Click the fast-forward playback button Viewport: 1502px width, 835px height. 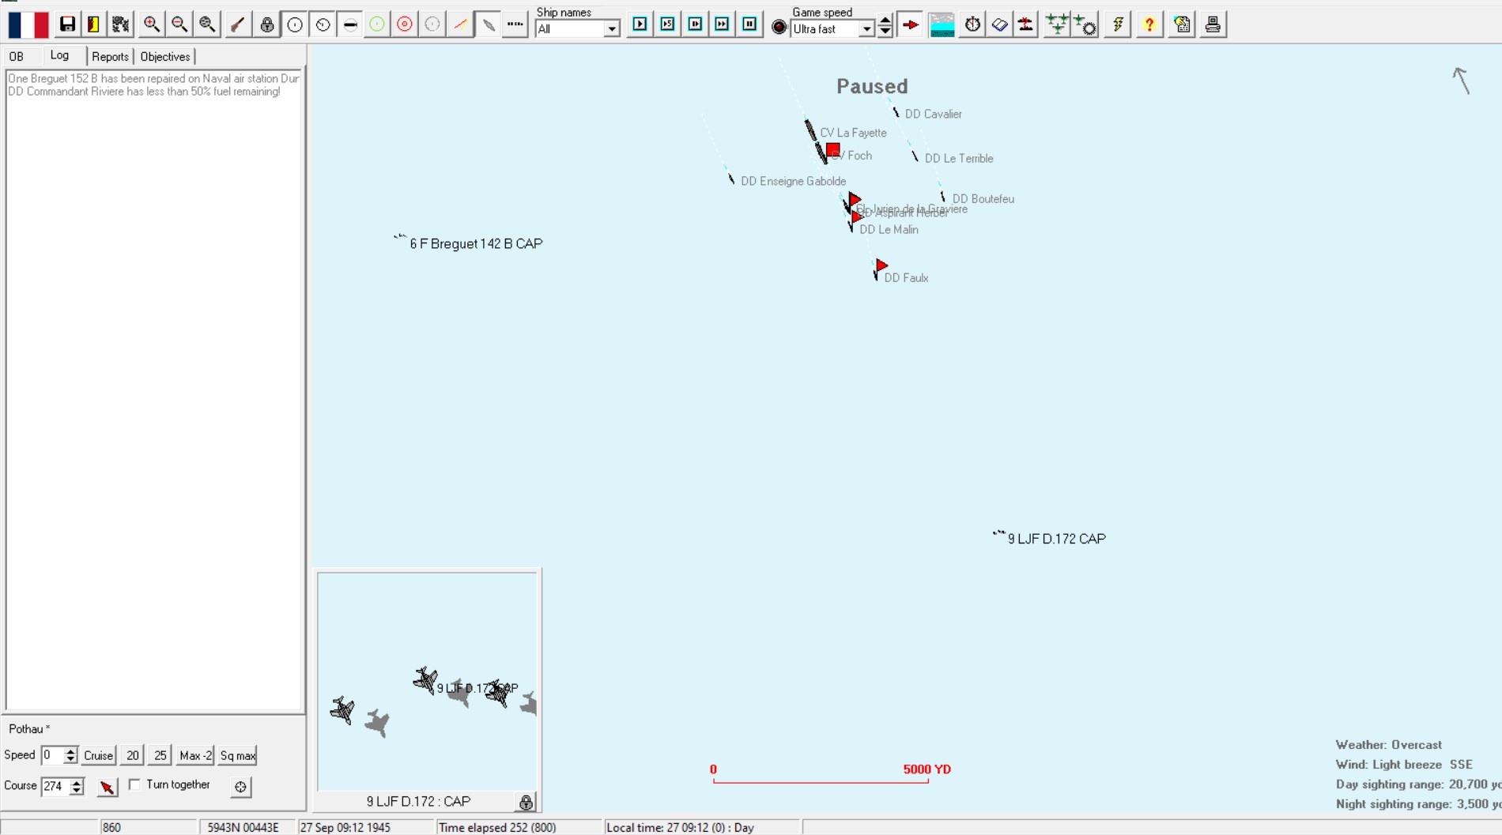722,24
